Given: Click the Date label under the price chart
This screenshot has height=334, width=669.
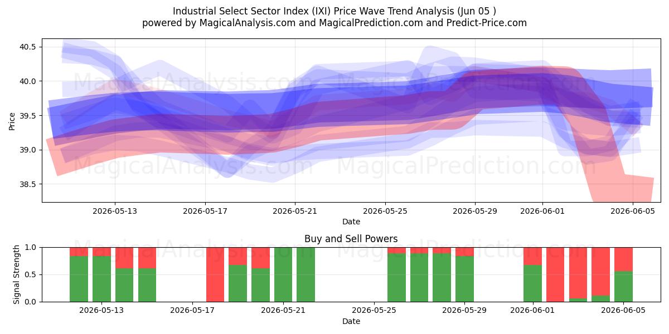Looking at the screenshot, I should pos(351,222).
